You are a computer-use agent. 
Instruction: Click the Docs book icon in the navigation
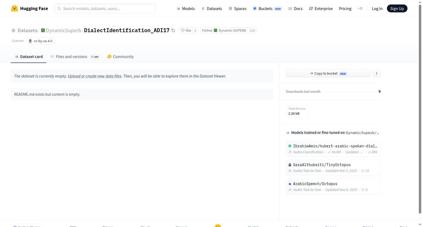click(290, 8)
